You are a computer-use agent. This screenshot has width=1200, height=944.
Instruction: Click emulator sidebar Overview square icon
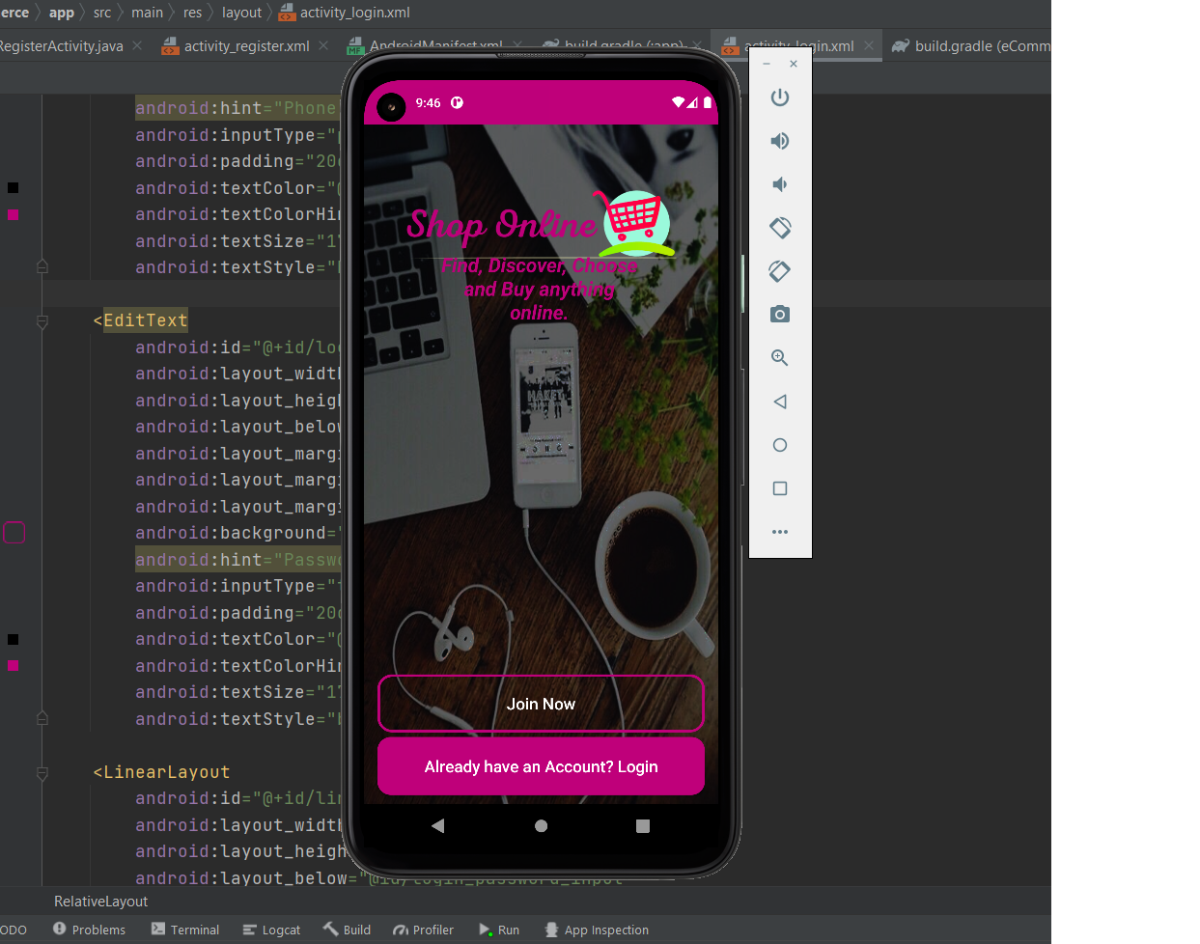click(x=780, y=488)
